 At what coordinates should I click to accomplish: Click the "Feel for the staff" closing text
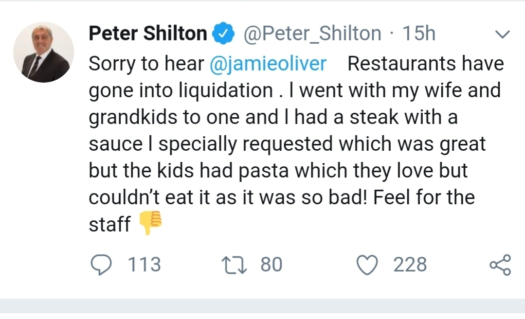[282, 210]
